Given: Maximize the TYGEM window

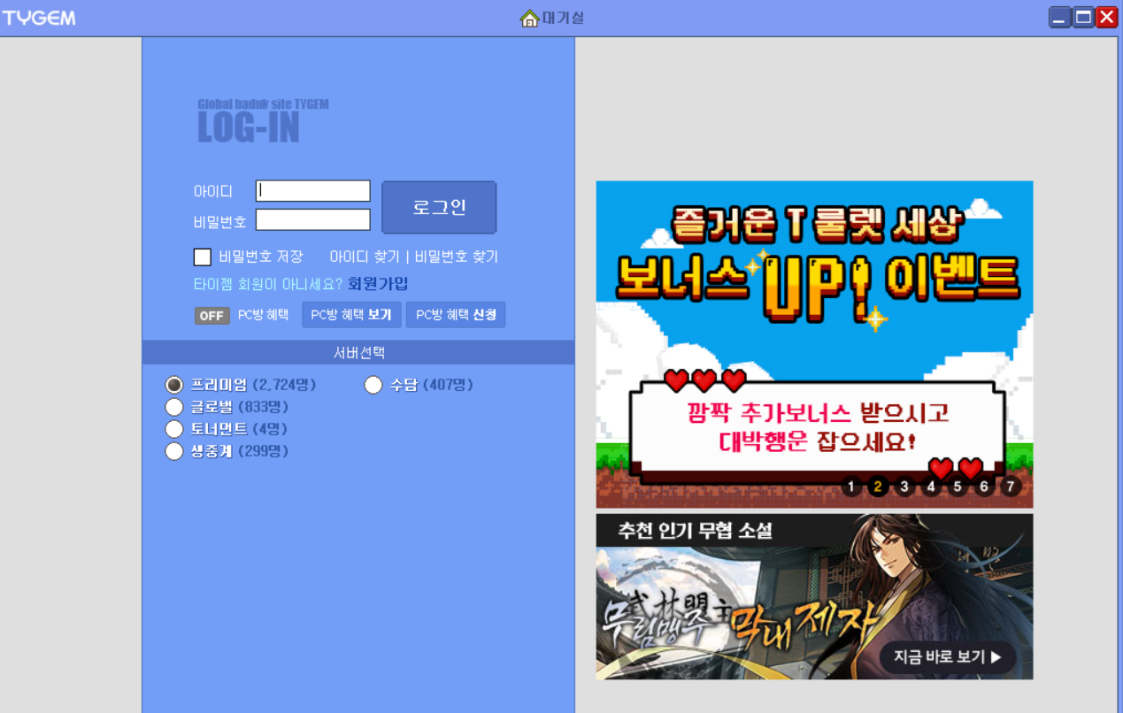Looking at the screenshot, I should (x=1083, y=18).
